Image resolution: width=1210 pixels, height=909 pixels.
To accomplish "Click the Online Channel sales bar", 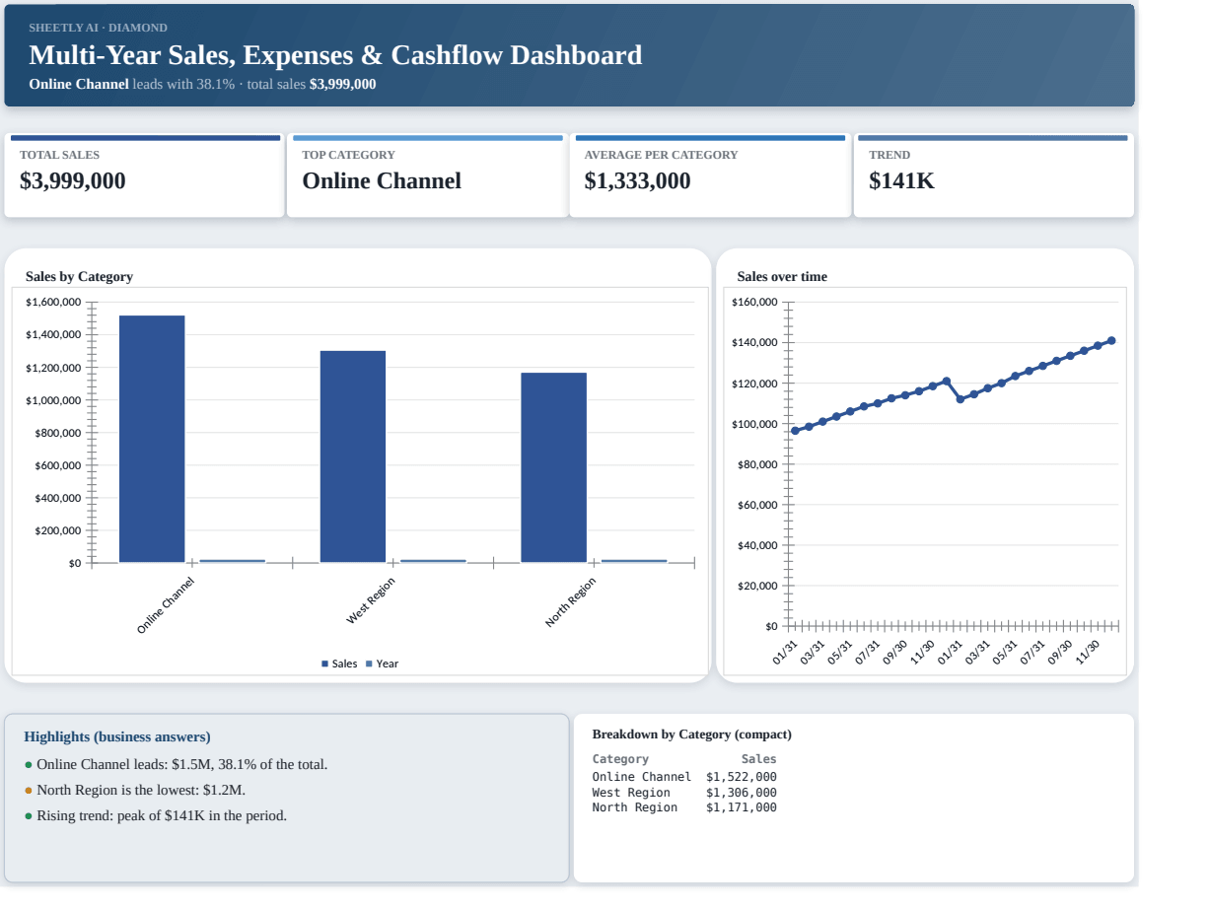I will click(152, 439).
